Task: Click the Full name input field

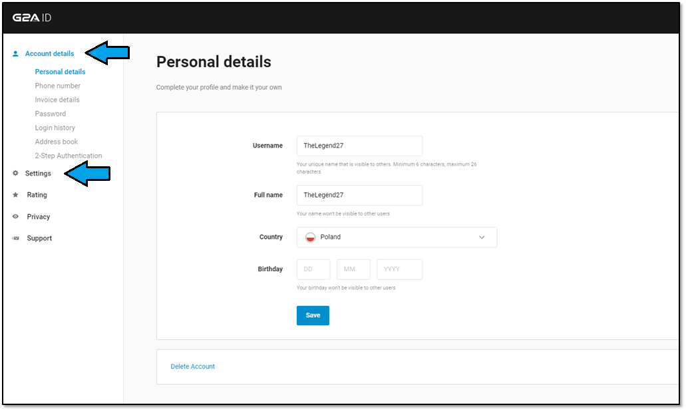Action: [359, 195]
